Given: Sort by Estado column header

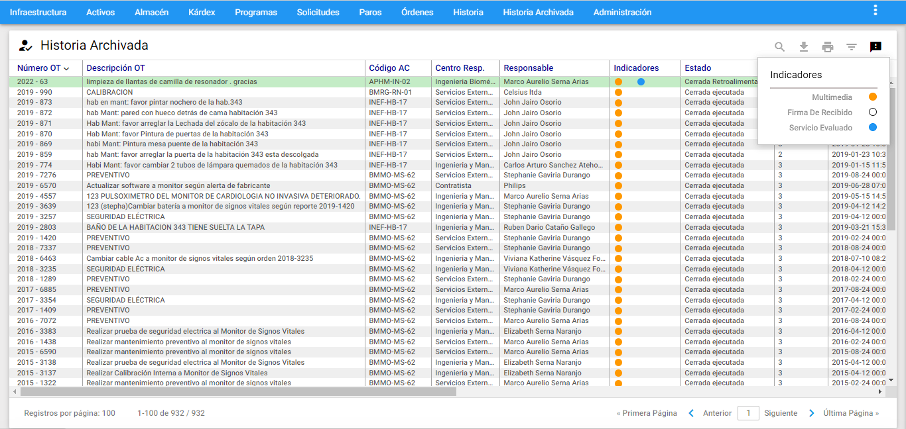Looking at the screenshot, I should click(698, 68).
